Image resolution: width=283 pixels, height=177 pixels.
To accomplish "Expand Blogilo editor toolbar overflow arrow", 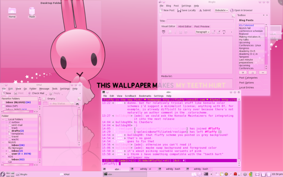I will point(231,32).
